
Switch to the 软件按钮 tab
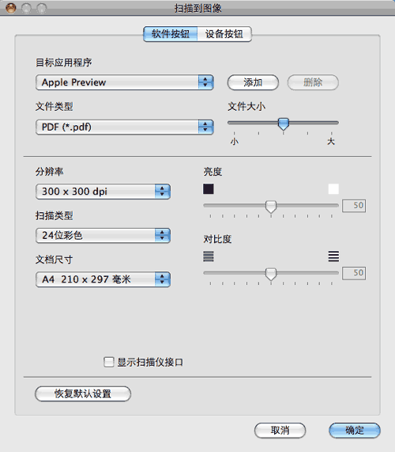click(x=171, y=34)
